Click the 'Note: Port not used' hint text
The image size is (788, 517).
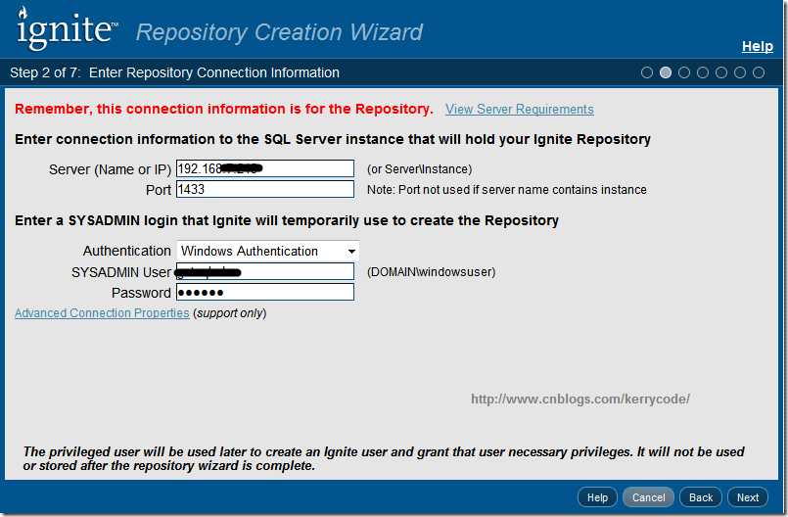pyautogui.click(x=507, y=190)
